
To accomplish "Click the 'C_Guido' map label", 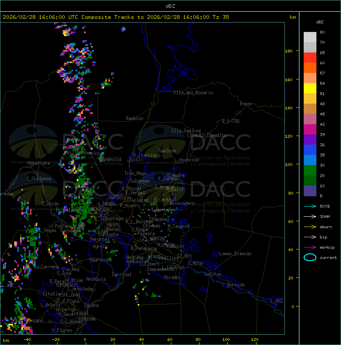I will click(x=50, y=204).
